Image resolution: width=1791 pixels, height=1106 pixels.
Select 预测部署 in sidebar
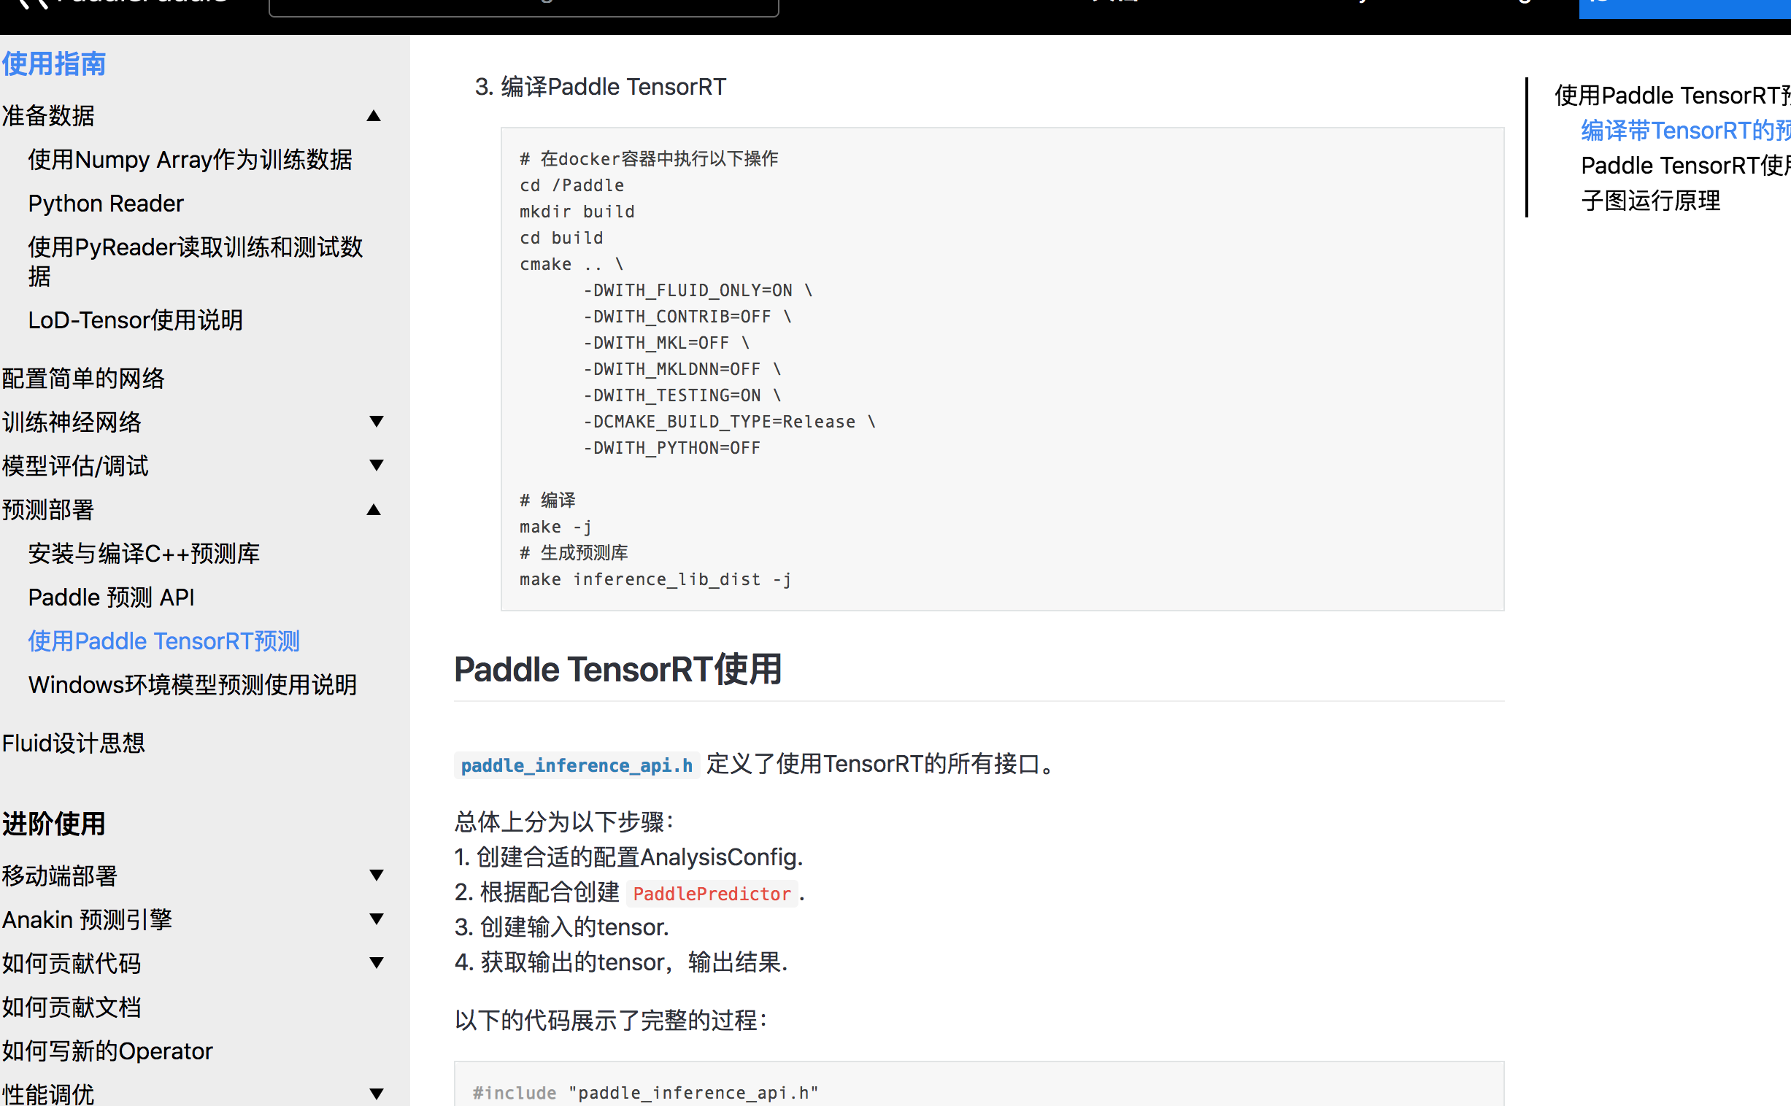tap(48, 510)
